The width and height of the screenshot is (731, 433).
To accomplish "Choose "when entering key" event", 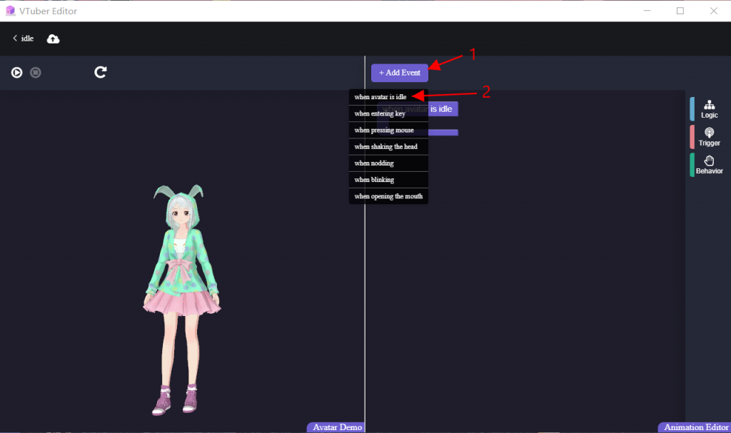I will point(378,113).
